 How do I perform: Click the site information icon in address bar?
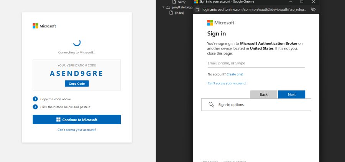(x=197, y=10)
